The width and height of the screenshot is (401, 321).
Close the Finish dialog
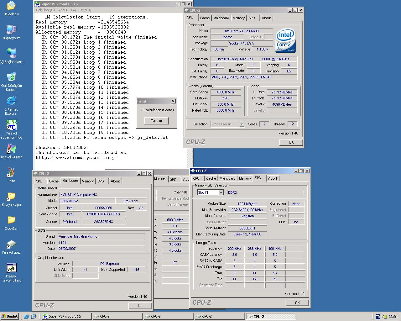173,101
